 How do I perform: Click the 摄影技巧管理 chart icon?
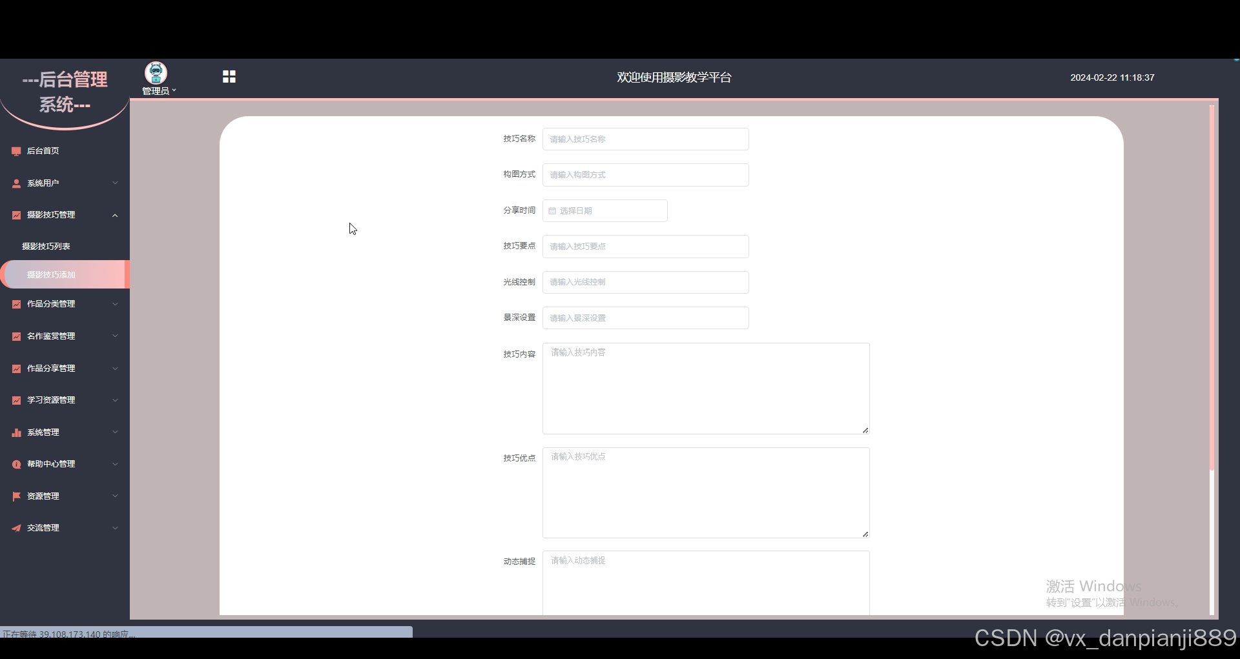17,215
